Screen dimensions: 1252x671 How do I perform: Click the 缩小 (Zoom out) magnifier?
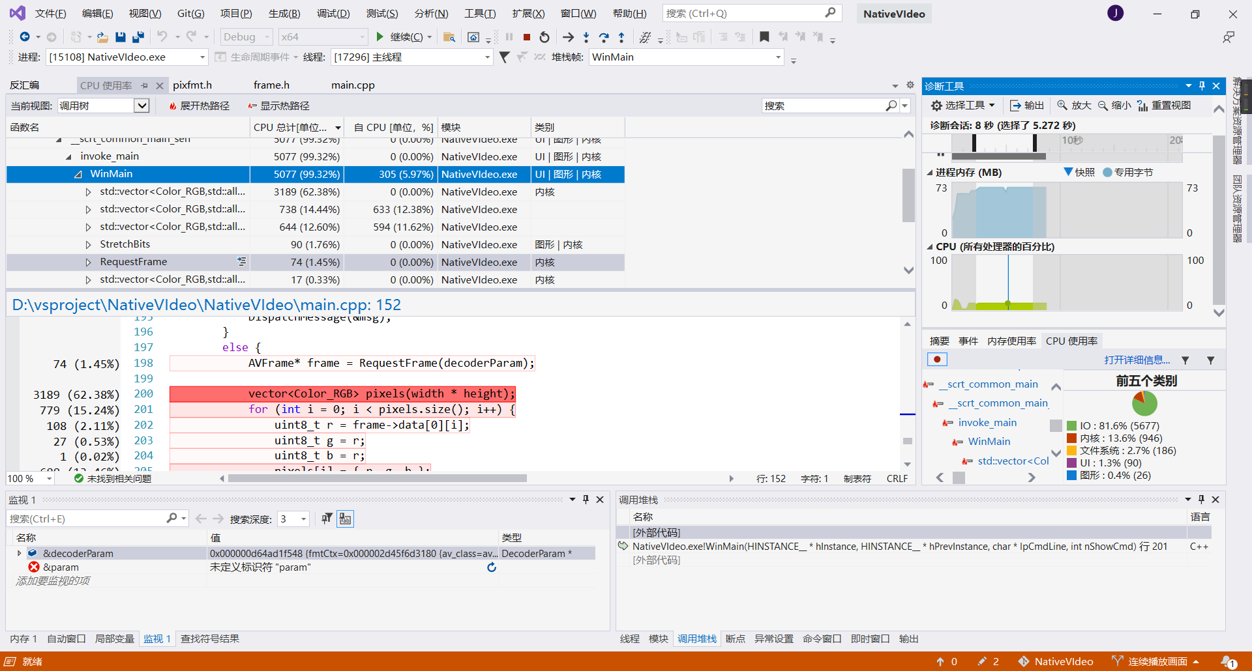1114,106
